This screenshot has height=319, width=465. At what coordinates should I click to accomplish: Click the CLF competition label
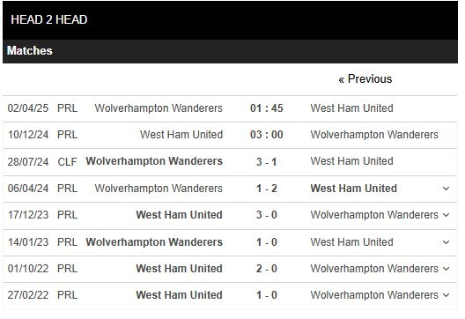click(x=67, y=162)
